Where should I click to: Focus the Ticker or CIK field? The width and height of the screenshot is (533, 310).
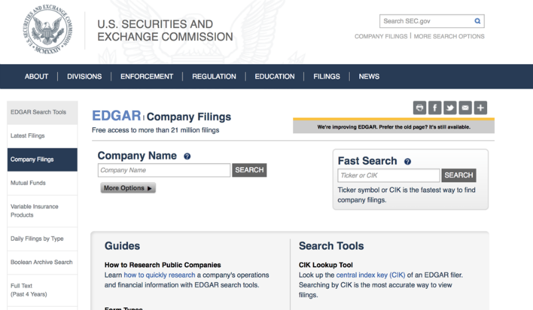point(388,175)
